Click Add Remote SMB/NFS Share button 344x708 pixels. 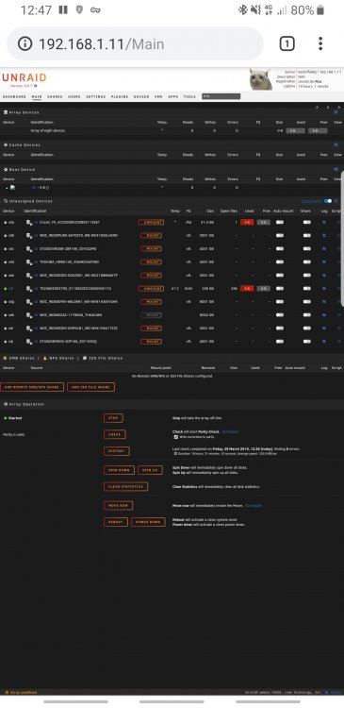32,387
